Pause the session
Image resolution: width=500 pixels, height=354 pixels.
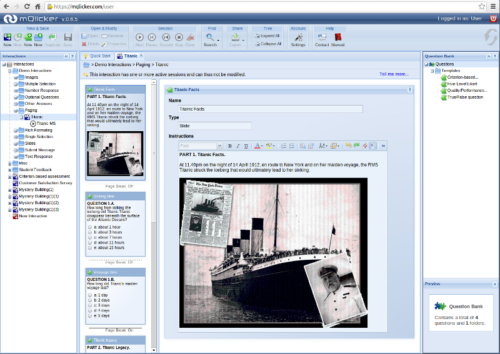click(x=152, y=37)
